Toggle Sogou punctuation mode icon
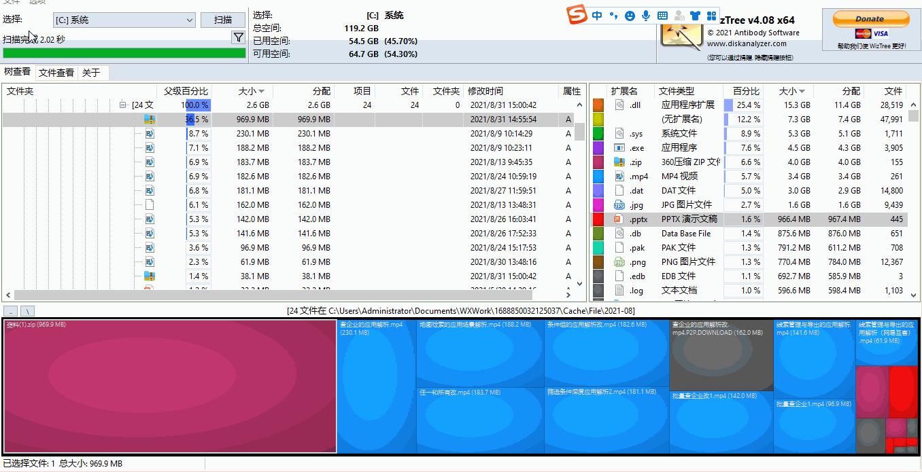922x472 pixels. pos(613,16)
